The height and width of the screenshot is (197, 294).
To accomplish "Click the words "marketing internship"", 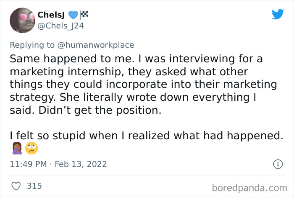I will click(x=63, y=71).
